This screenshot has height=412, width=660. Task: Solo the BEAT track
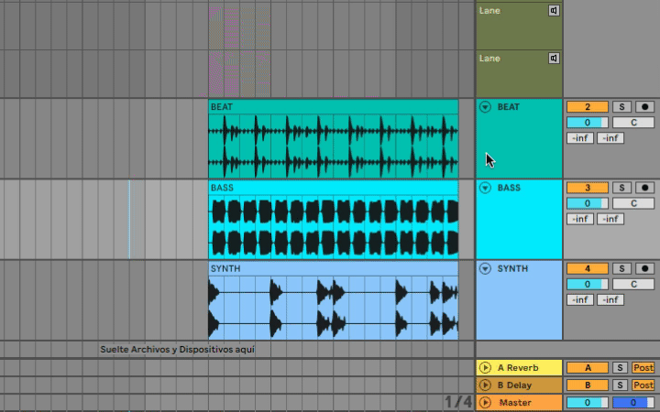pos(621,107)
